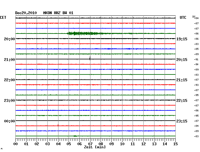Click the 21:15 UTC time label
The width and height of the screenshot is (200, 152).
point(182,80)
